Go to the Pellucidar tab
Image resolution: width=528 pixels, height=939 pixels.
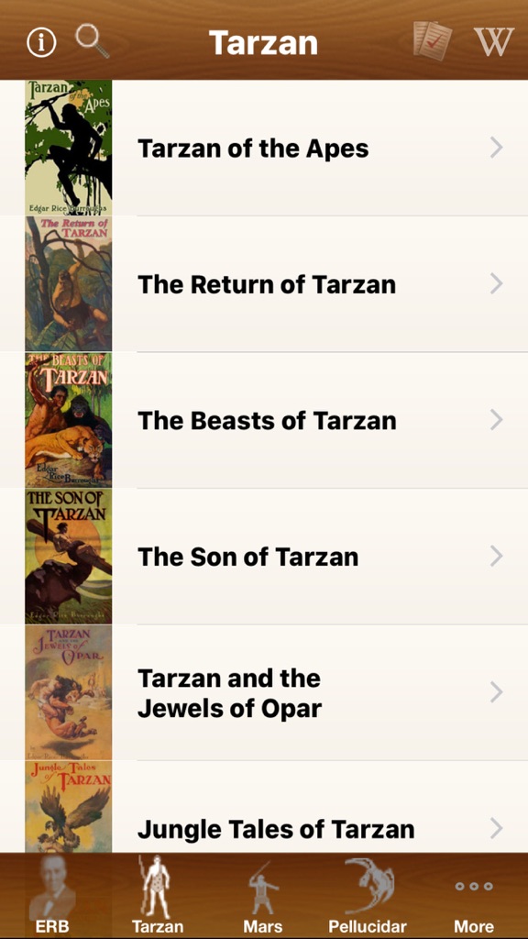[x=368, y=896]
